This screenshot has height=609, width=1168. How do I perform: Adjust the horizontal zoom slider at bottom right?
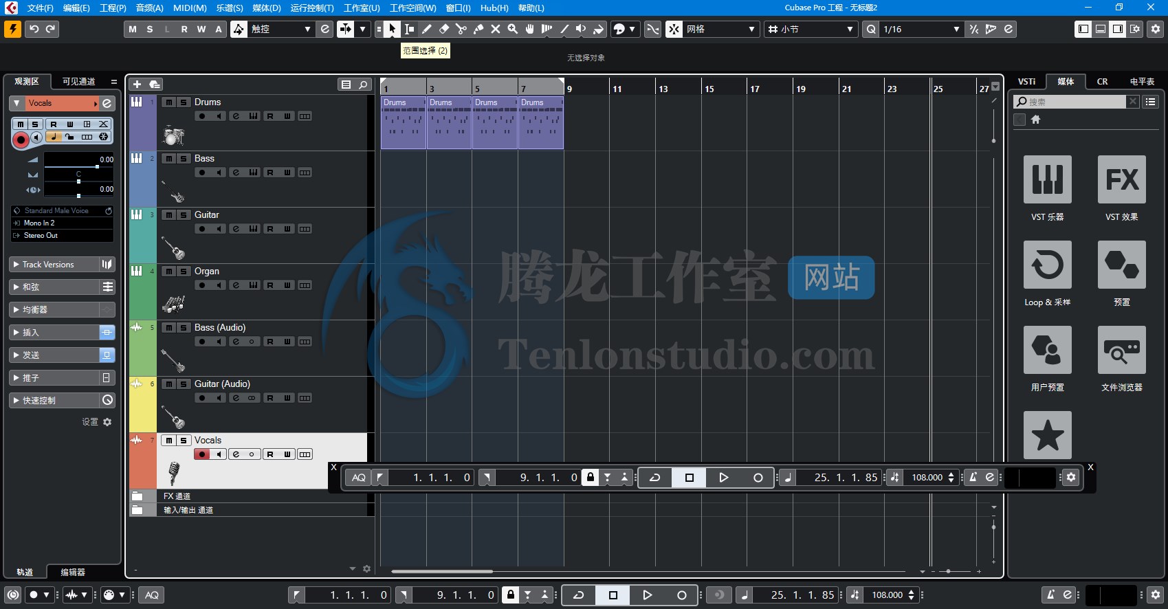click(x=949, y=571)
